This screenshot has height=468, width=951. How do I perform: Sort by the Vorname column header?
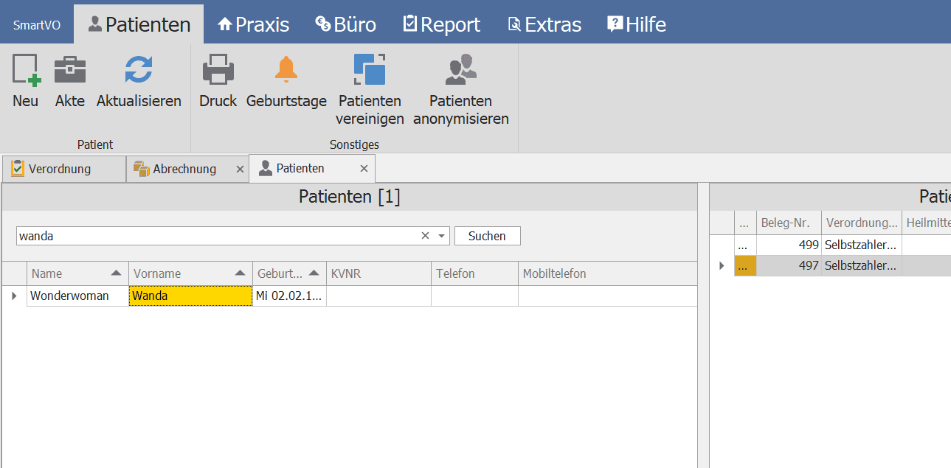pos(190,273)
